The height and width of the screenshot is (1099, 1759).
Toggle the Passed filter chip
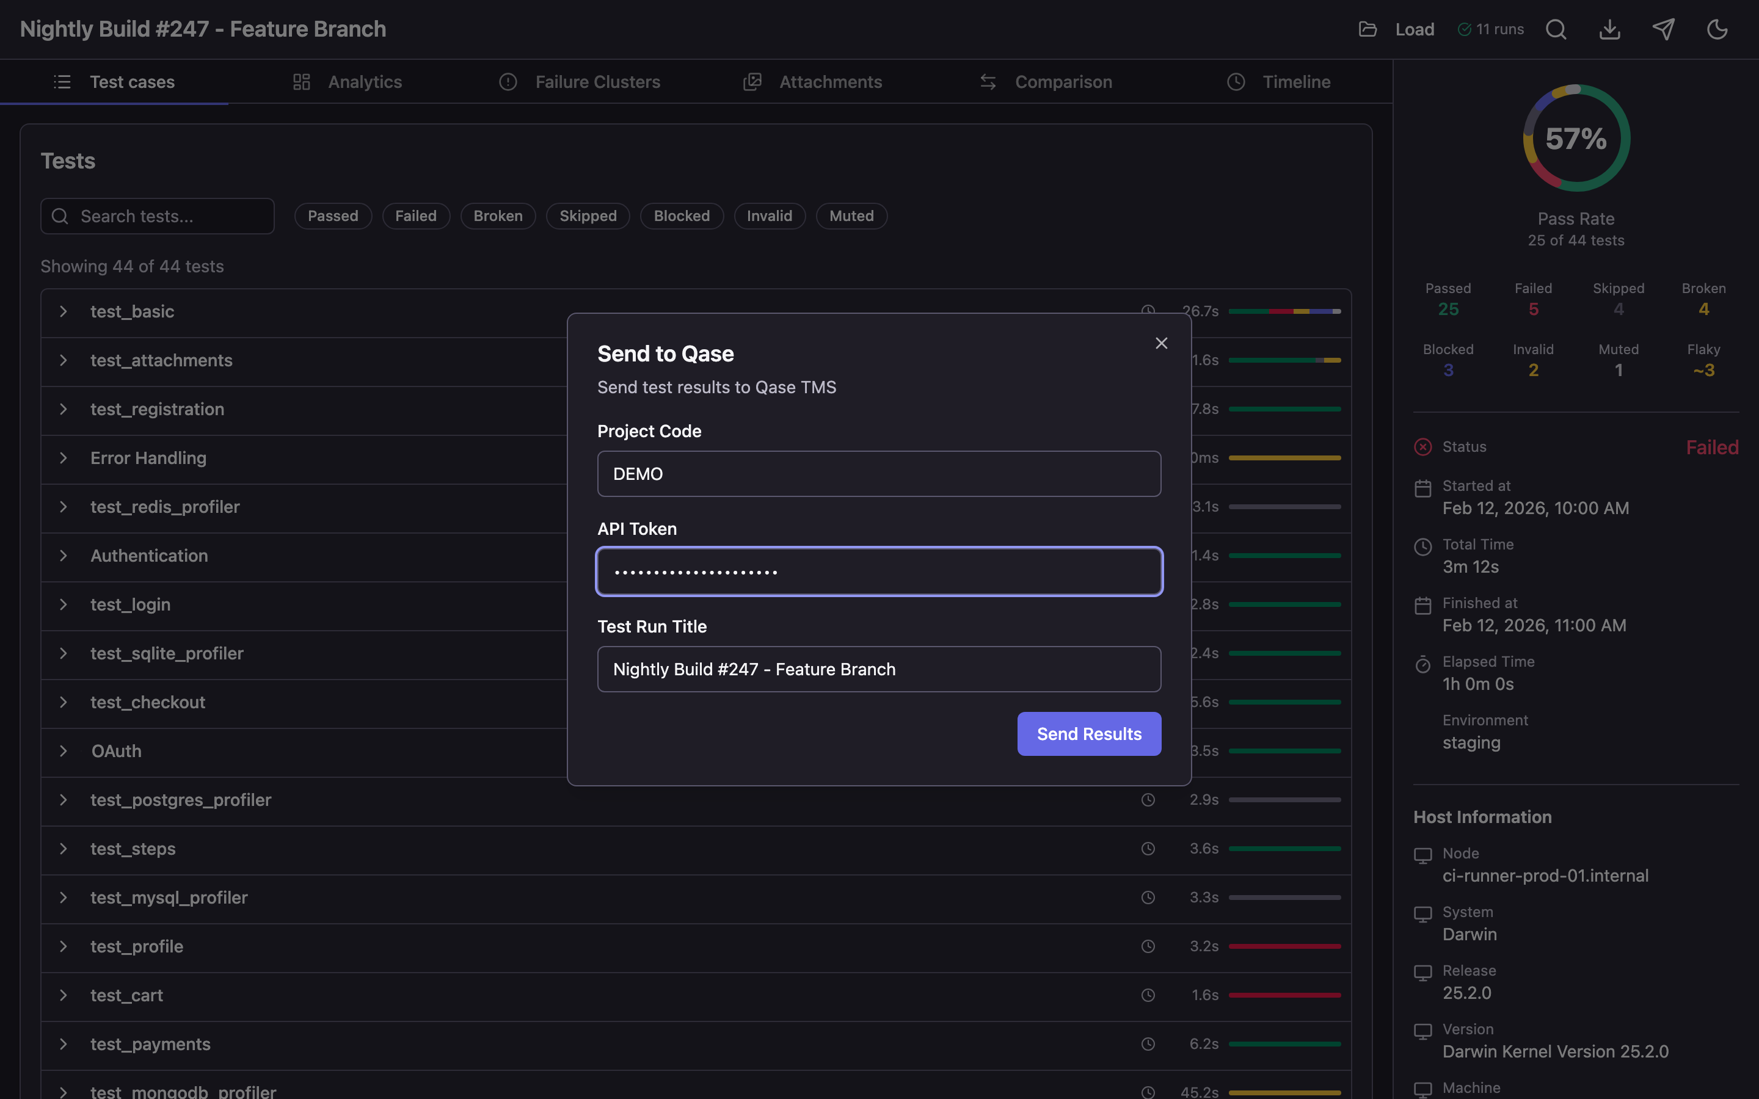coord(333,216)
